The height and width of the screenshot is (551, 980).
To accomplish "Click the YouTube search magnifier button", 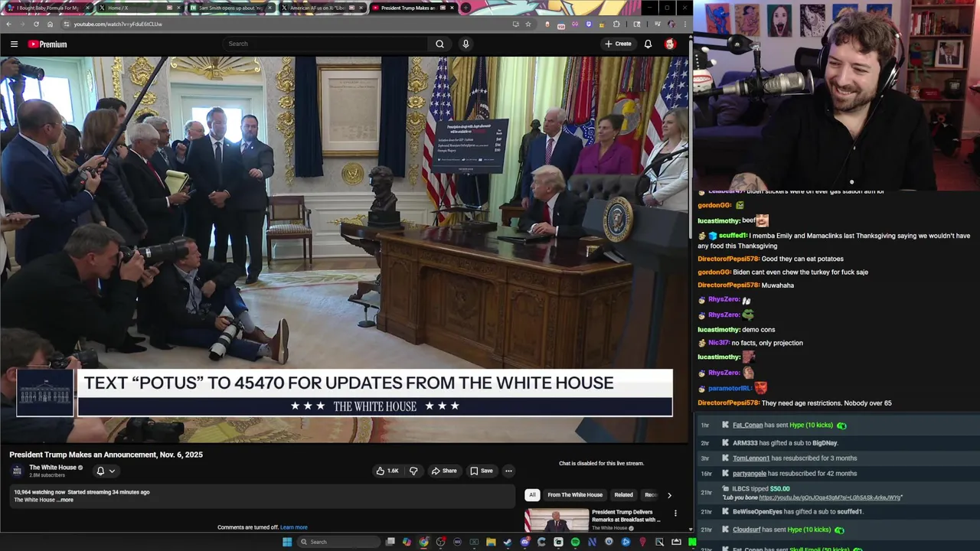I will (439, 44).
